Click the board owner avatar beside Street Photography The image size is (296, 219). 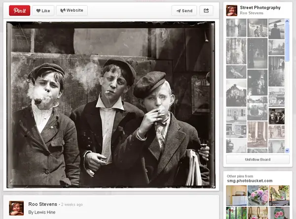(x=232, y=10)
